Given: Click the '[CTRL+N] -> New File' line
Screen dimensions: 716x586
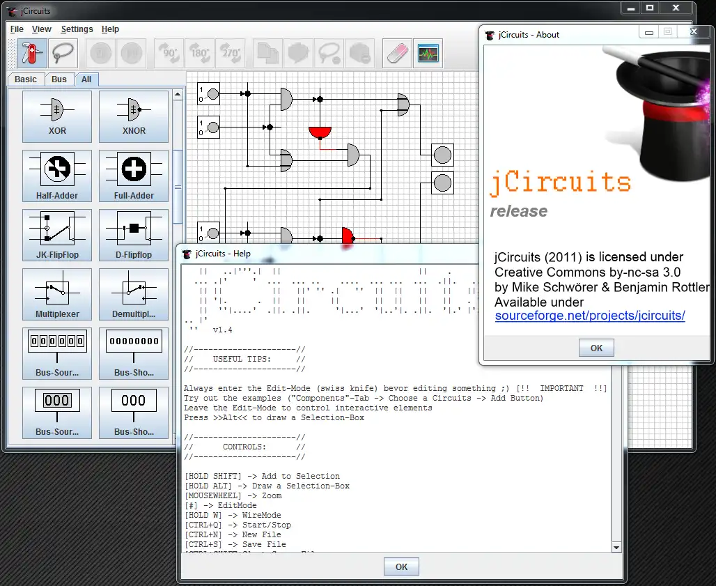Looking at the screenshot, I should pos(233,534).
